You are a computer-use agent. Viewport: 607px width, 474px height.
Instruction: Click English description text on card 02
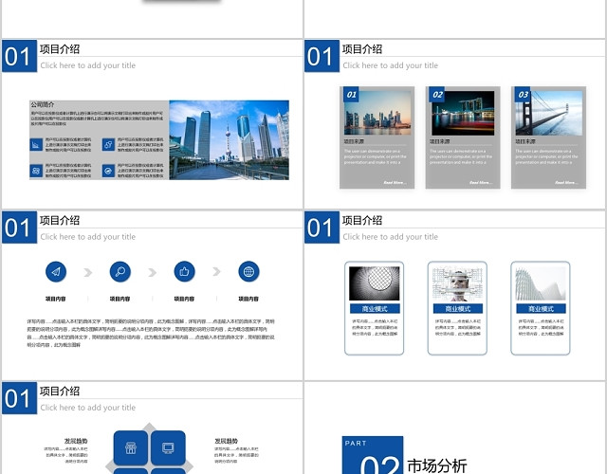(461, 156)
